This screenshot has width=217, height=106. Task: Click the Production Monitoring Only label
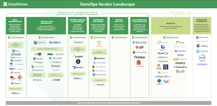click(x=47, y=49)
